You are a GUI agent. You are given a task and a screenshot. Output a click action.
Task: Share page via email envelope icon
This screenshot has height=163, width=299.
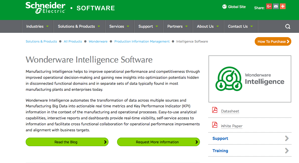(x=276, y=6)
